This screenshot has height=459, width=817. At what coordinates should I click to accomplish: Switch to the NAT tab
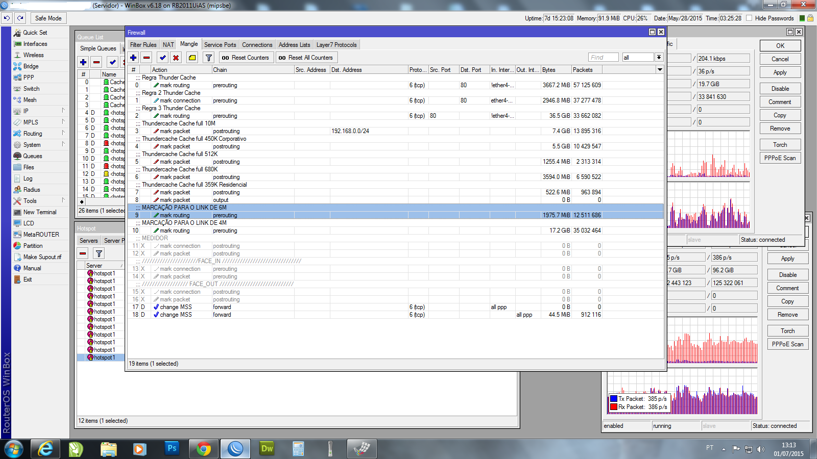(x=169, y=45)
